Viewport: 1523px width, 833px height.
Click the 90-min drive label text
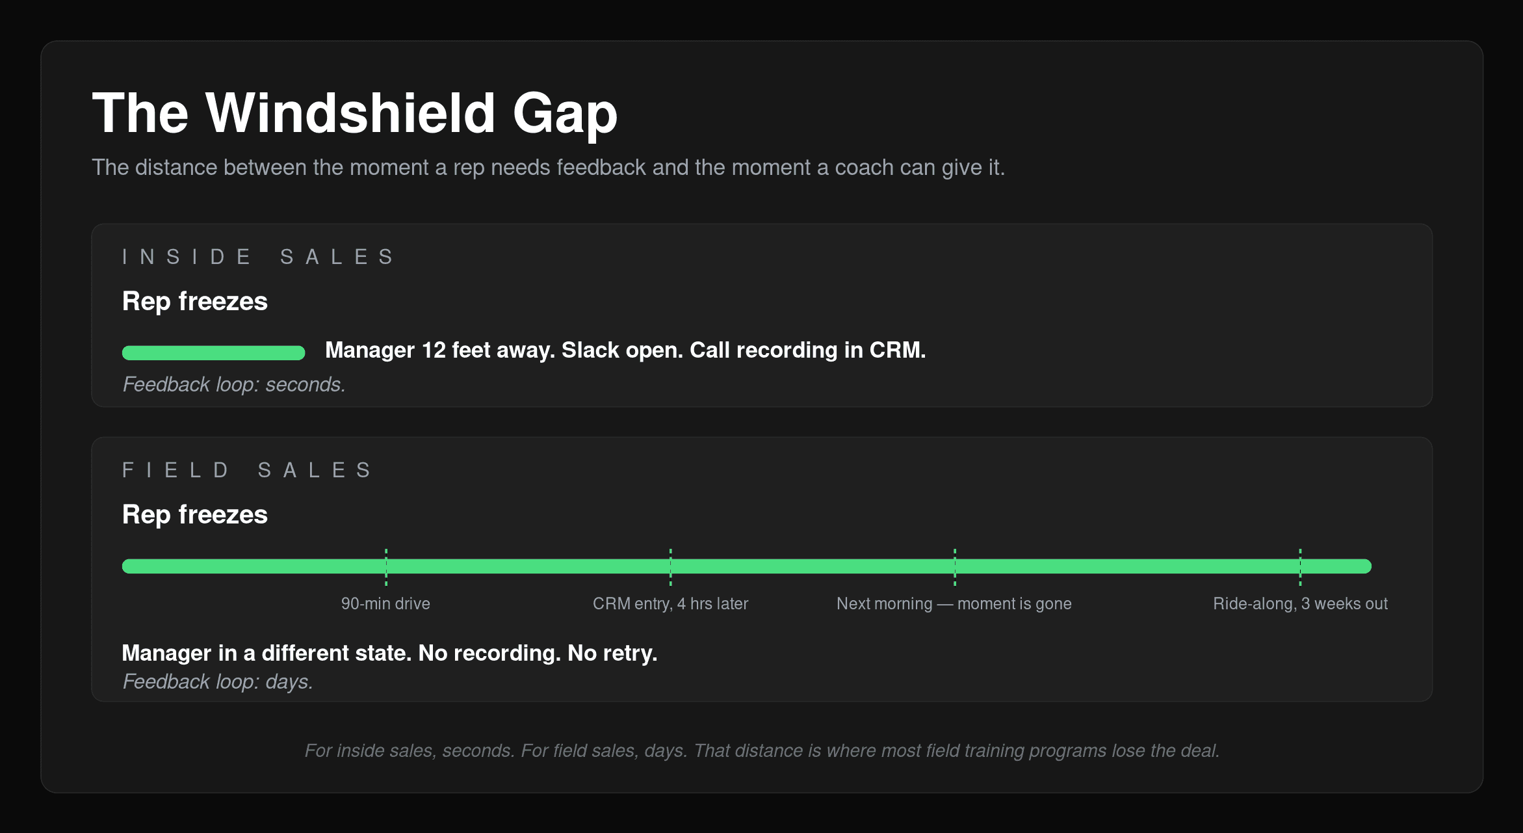click(x=385, y=603)
